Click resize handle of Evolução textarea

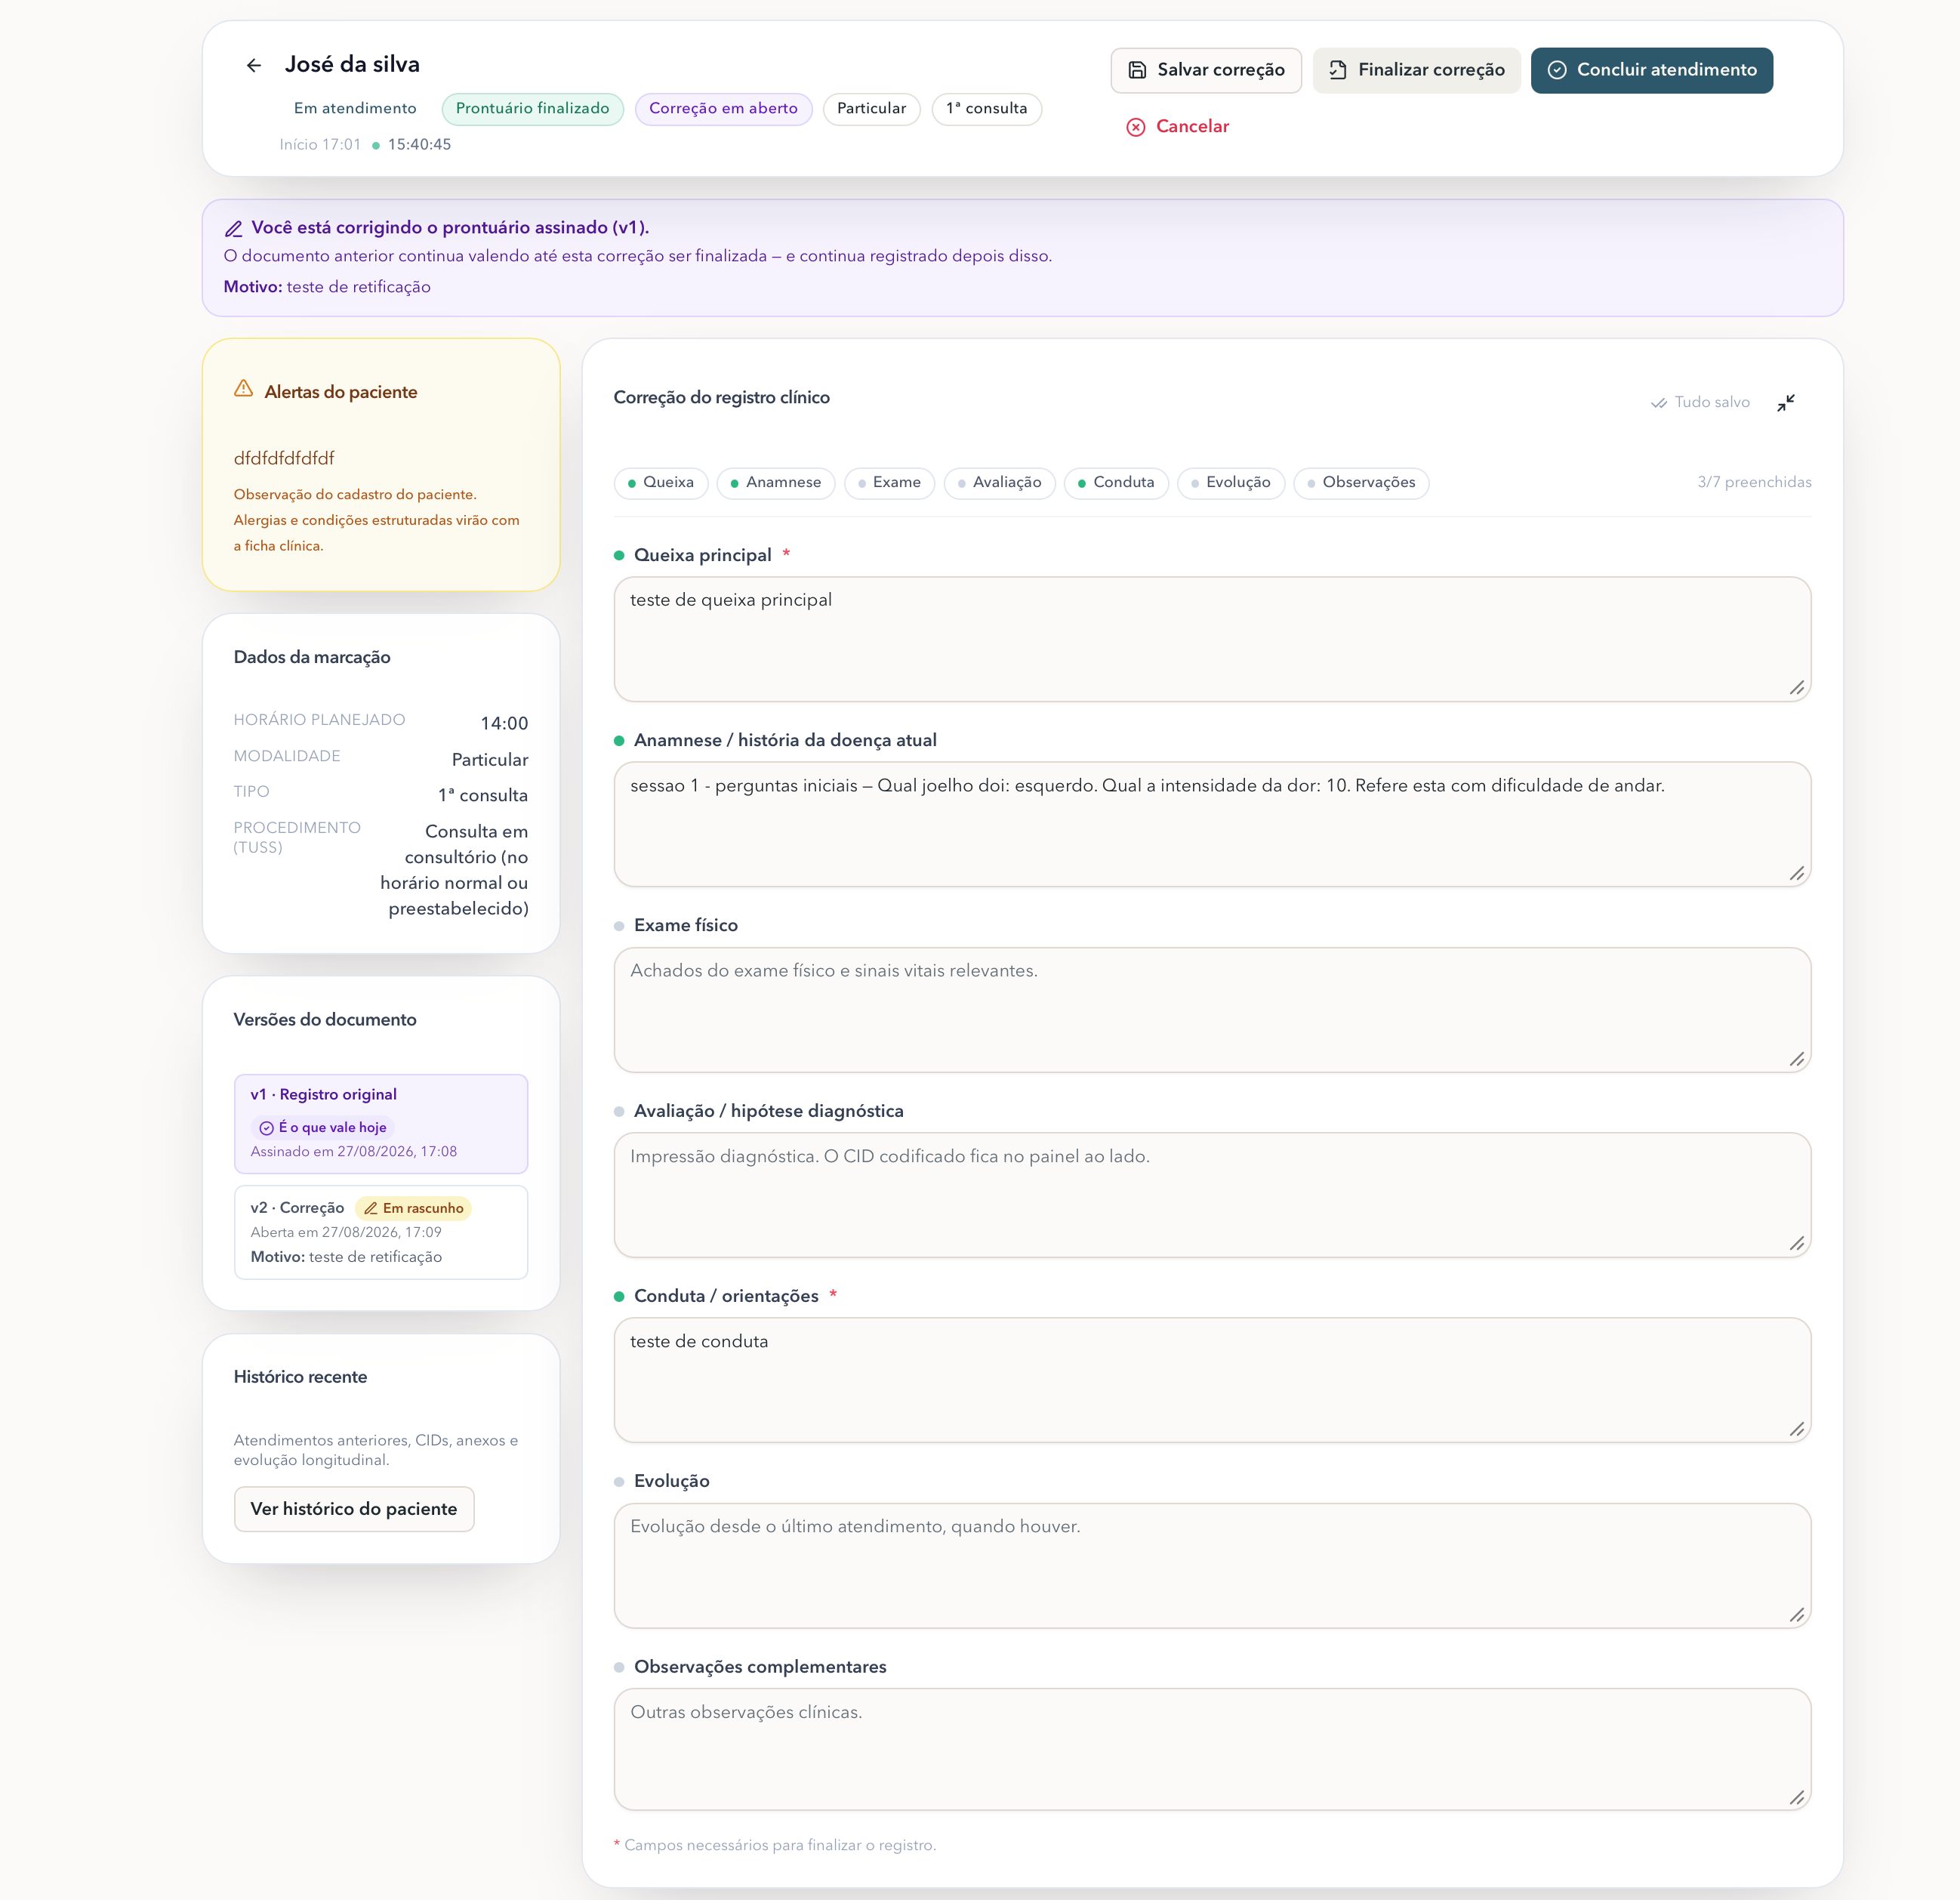(x=1797, y=1615)
